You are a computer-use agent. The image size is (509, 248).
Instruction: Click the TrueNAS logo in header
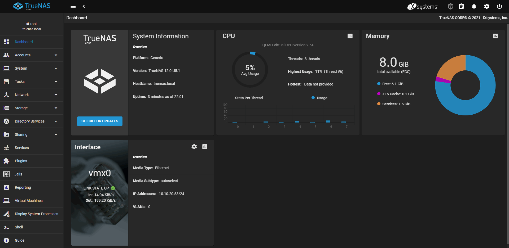(x=32, y=6)
